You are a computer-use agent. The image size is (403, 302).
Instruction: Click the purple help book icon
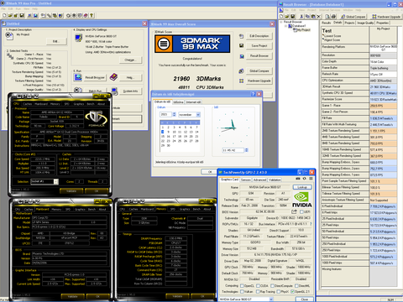click(113, 77)
